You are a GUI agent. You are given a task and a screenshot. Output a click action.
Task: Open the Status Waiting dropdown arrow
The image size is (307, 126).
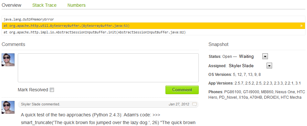265,57
